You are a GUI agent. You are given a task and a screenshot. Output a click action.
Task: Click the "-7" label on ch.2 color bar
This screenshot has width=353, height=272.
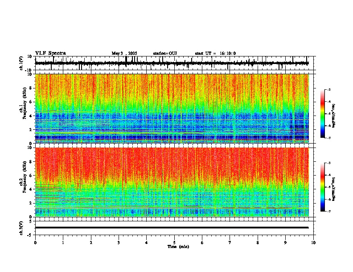pyautogui.click(x=328, y=211)
